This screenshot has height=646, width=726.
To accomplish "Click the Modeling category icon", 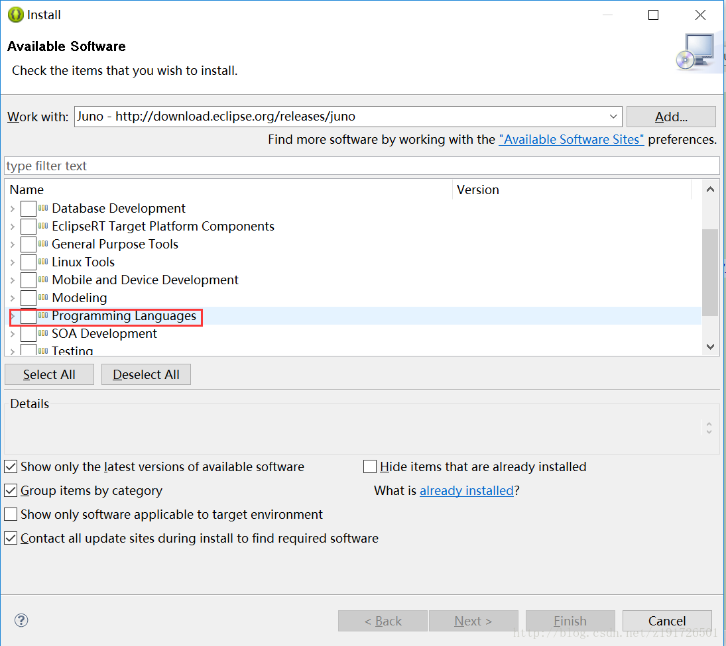I will [x=43, y=297].
